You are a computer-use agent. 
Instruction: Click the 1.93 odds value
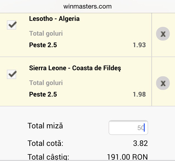tap(139, 45)
